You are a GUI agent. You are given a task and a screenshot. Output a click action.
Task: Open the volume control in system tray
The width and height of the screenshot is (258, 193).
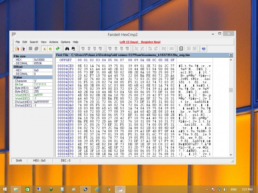pyautogui.click(x=225, y=189)
